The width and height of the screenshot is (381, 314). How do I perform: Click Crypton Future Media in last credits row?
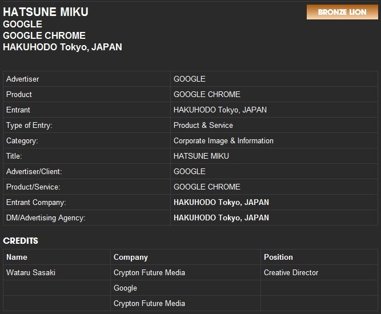point(149,303)
